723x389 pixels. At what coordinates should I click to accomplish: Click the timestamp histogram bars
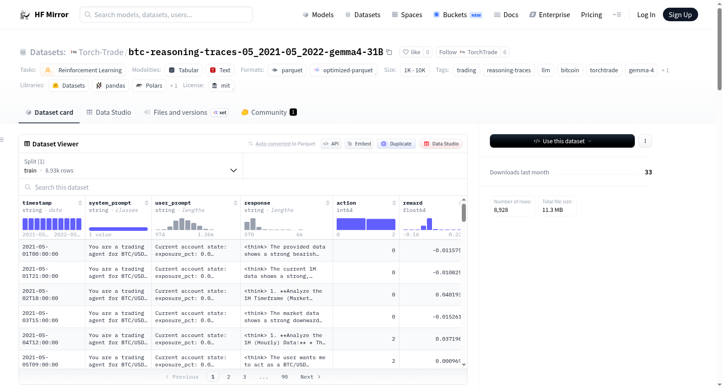pyautogui.click(x=52, y=224)
